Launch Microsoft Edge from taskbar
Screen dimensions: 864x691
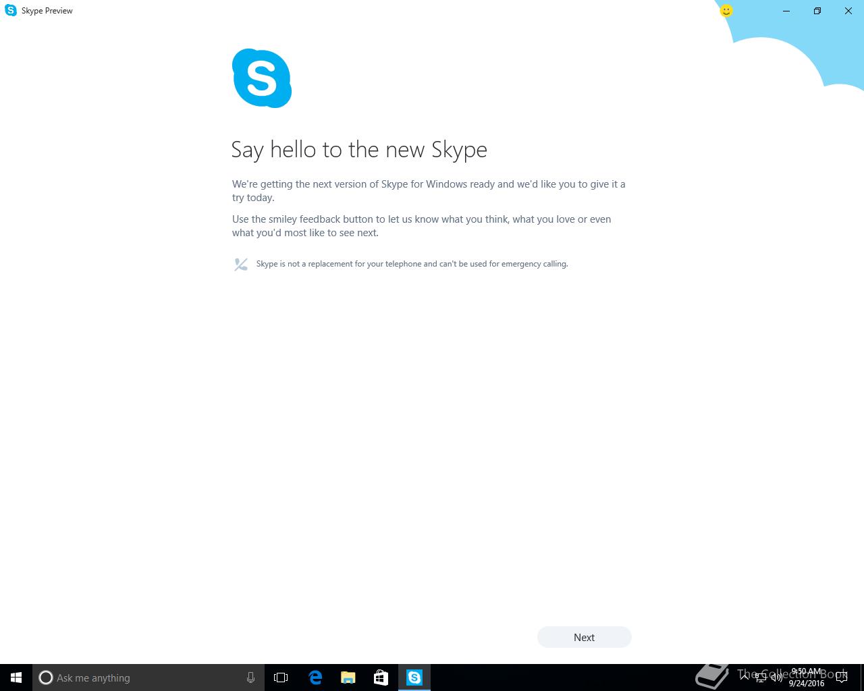tap(315, 678)
